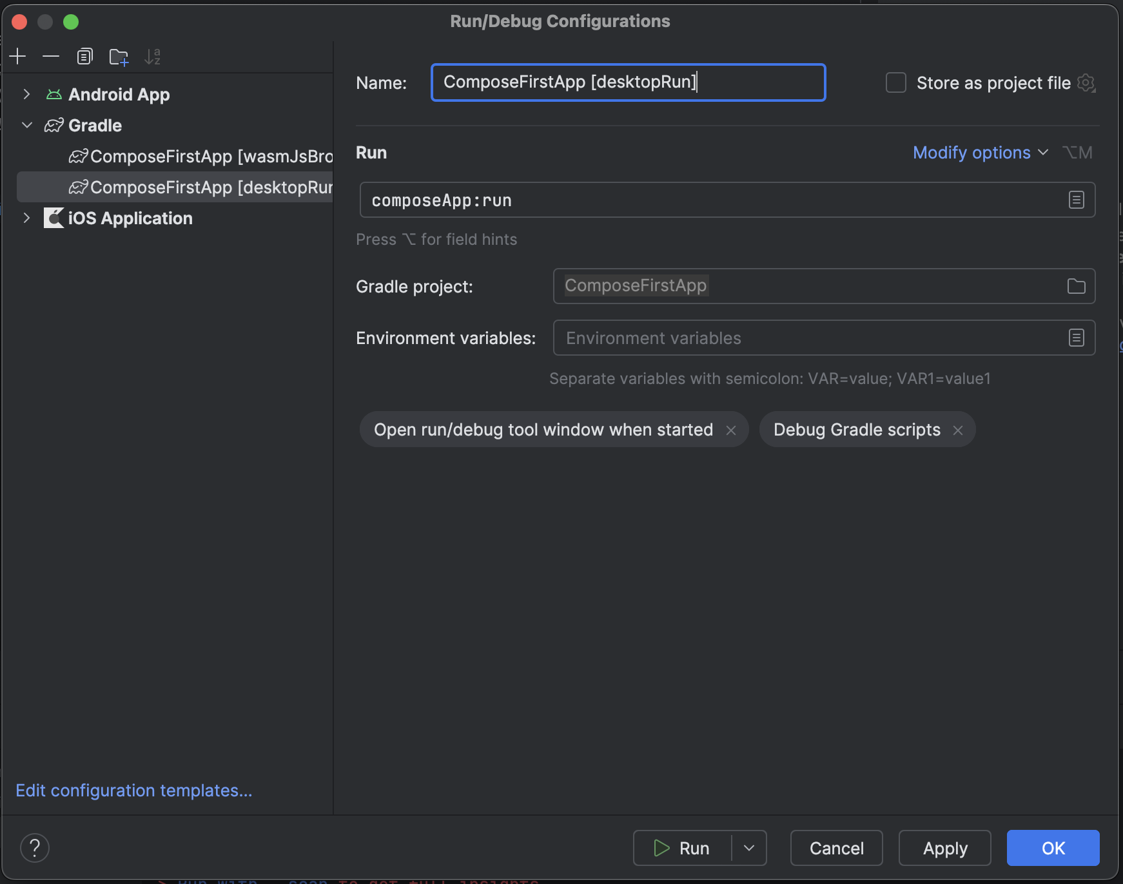This screenshot has width=1123, height=884.
Task: Create a new folder for configurations
Action: [119, 57]
